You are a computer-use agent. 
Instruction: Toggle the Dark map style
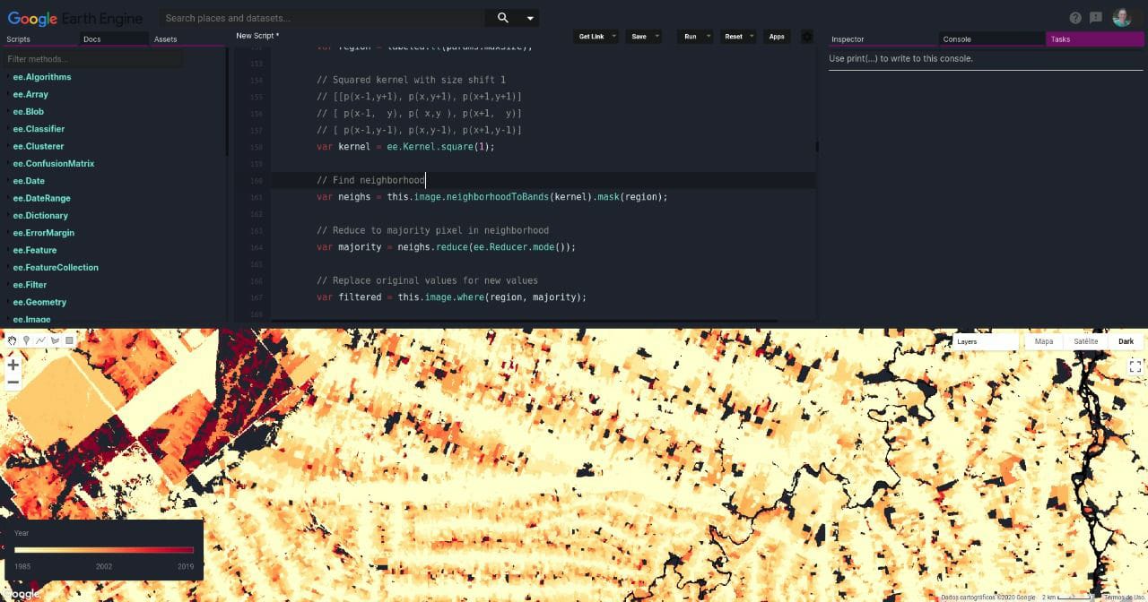coord(1126,341)
